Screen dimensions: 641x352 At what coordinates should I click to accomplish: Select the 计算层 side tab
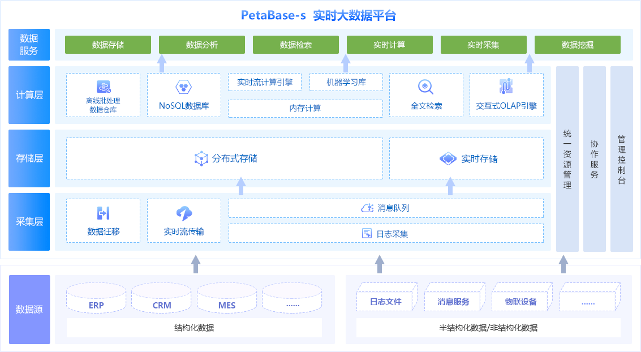pyautogui.click(x=29, y=95)
